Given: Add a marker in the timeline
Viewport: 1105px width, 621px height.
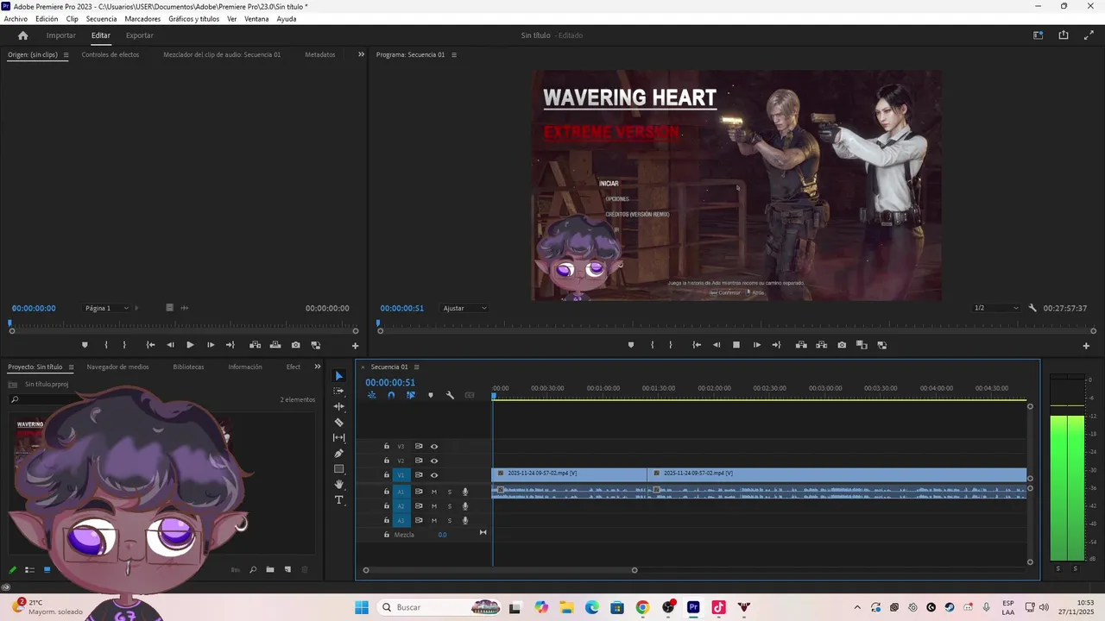Looking at the screenshot, I should [x=431, y=395].
